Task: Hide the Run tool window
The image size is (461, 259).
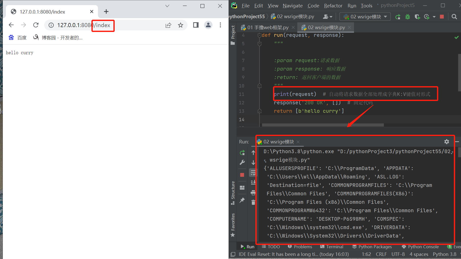Action: point(457,141)
